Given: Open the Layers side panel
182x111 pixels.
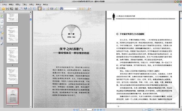Looking at the screenshot, I should 2,27.
